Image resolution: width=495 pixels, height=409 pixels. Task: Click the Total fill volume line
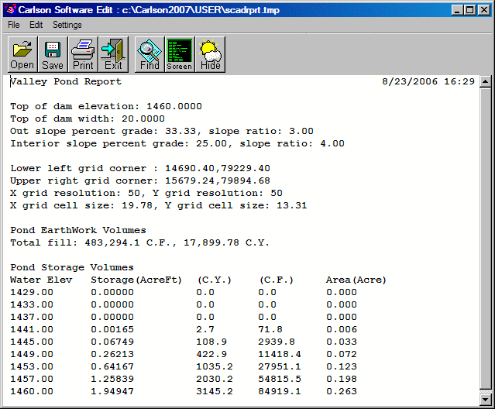click(139, 242)
